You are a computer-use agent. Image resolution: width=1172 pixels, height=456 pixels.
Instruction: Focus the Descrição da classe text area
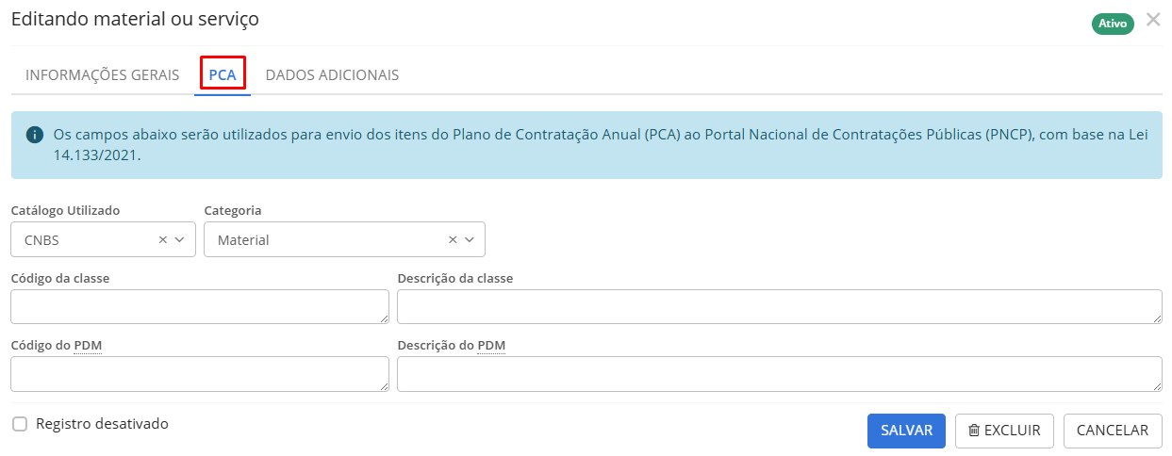click(x=780, y=307)
